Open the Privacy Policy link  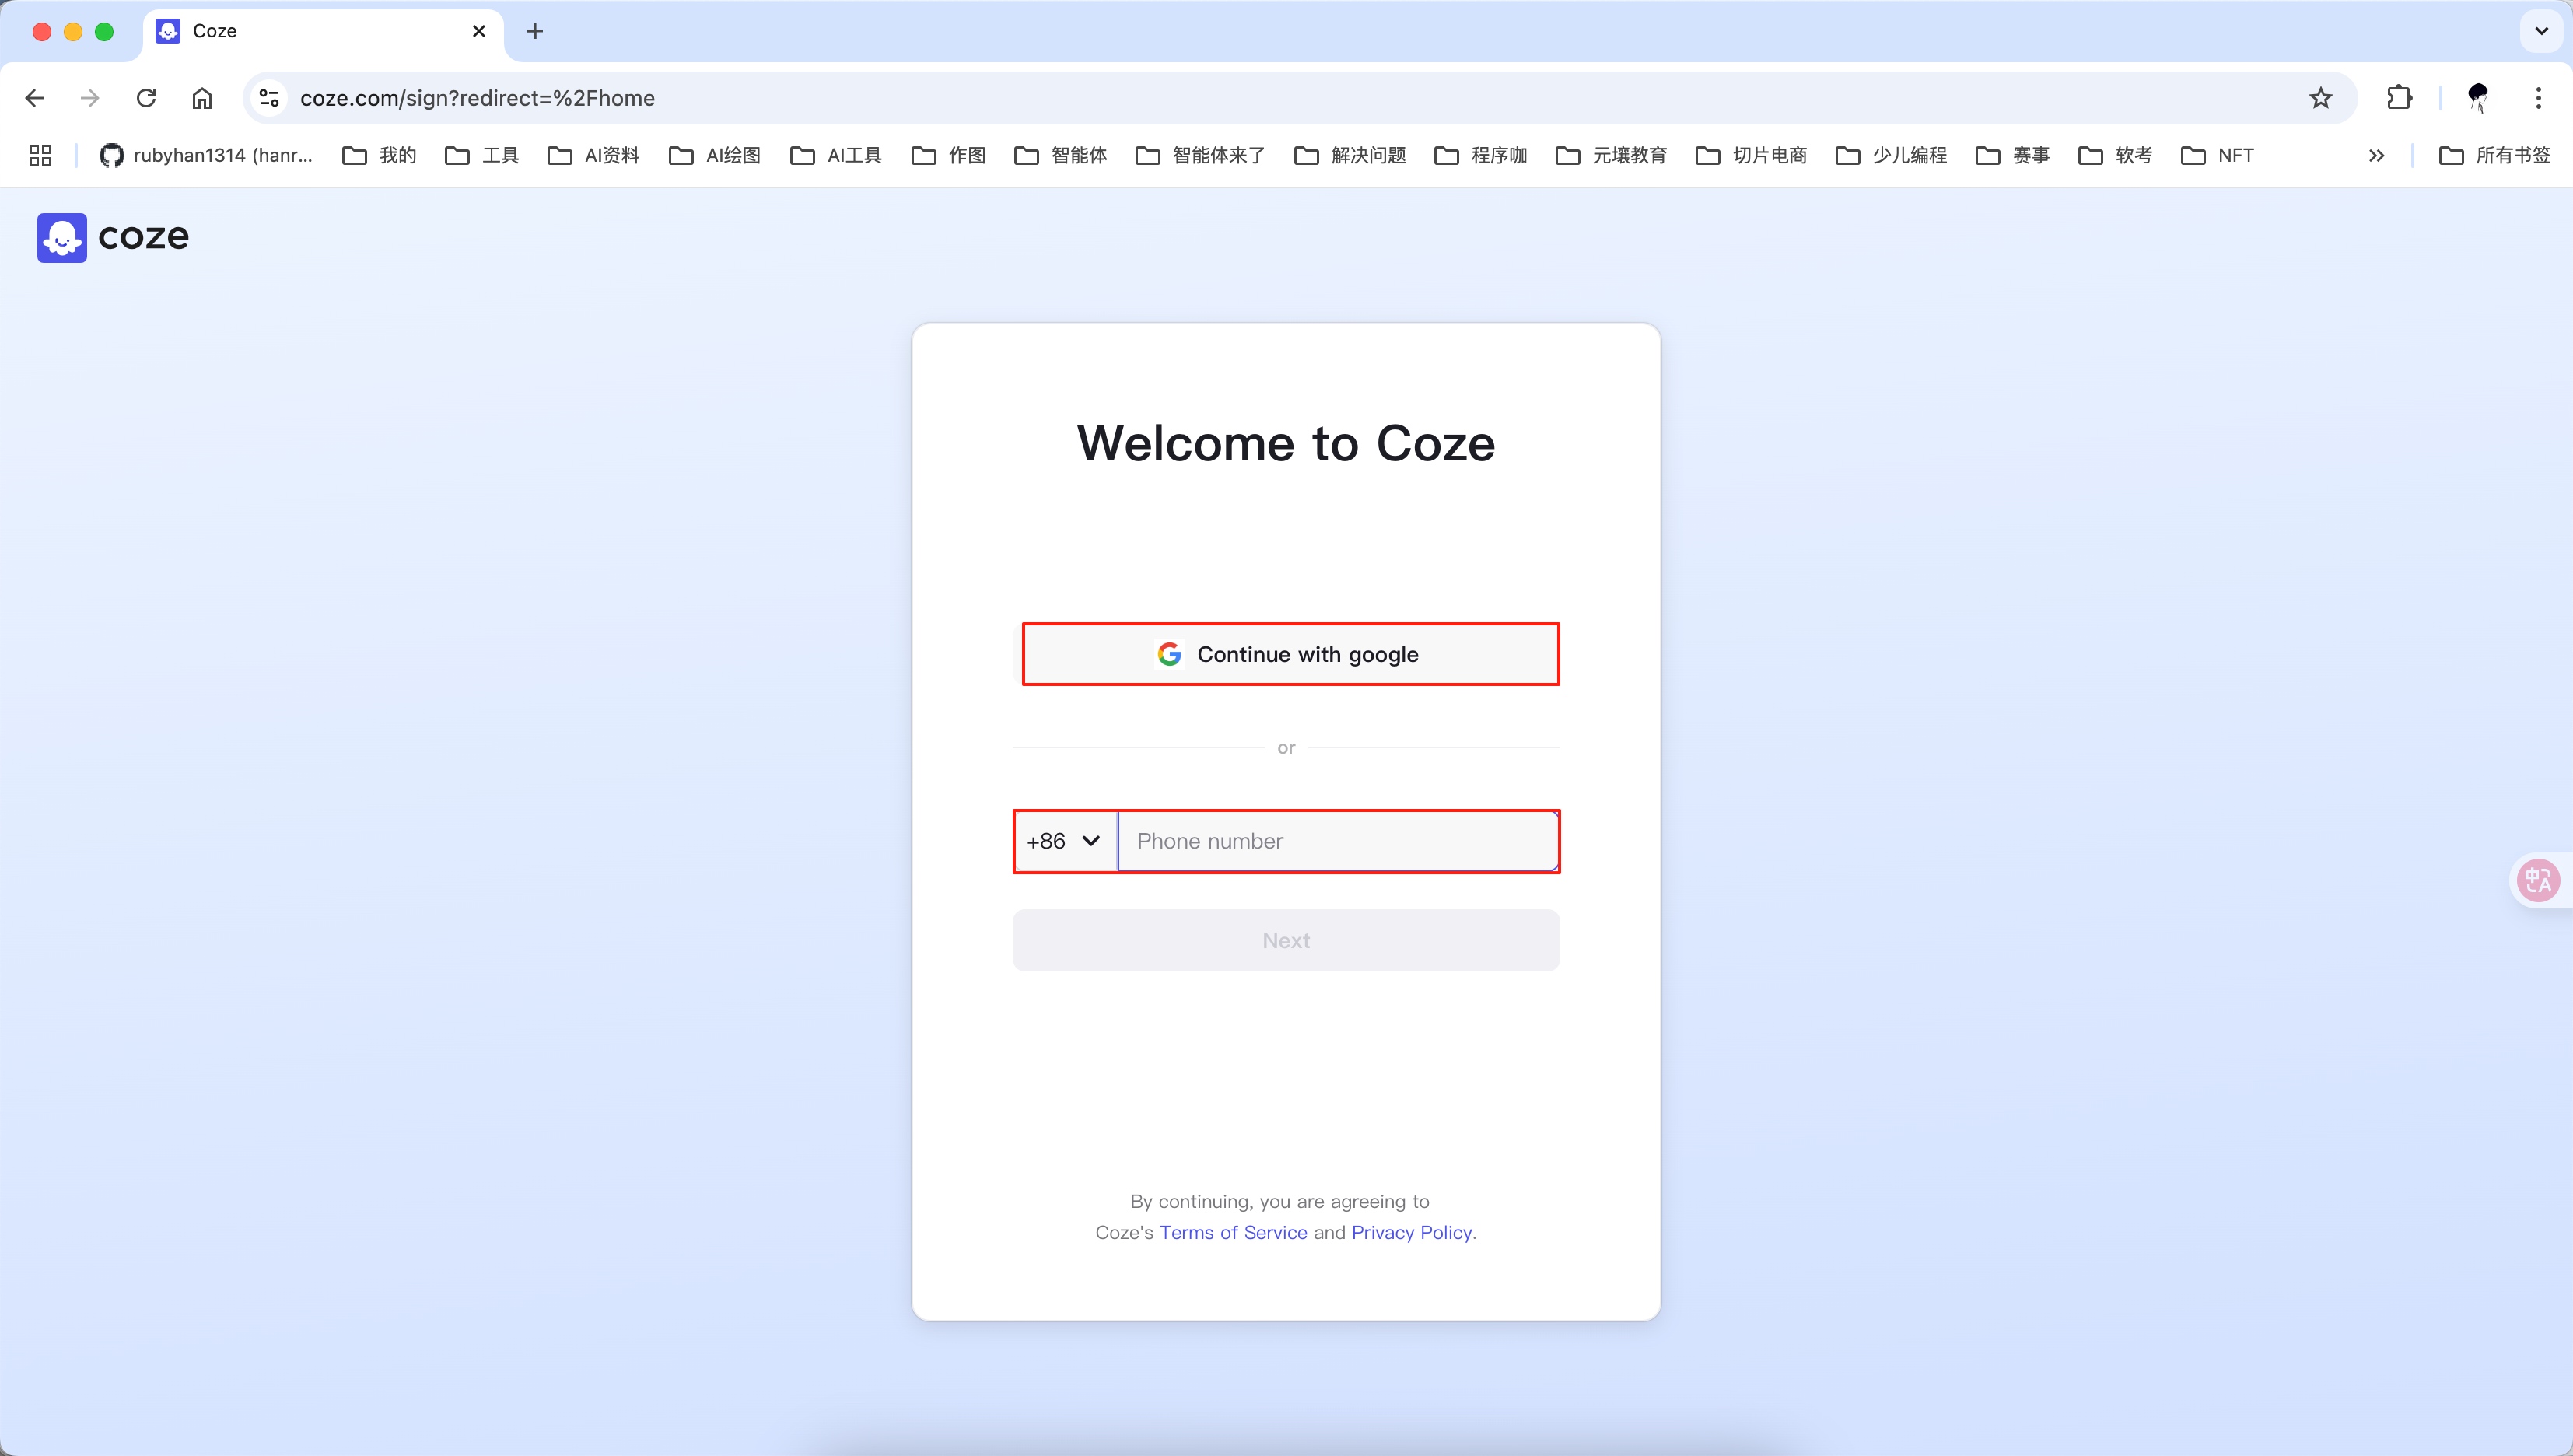pos(1411,1232)
